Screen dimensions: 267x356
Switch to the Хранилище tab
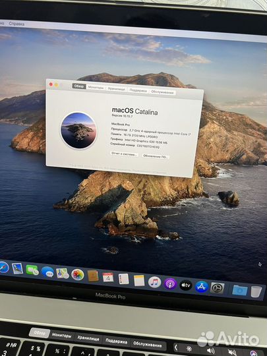click(116, 89)
